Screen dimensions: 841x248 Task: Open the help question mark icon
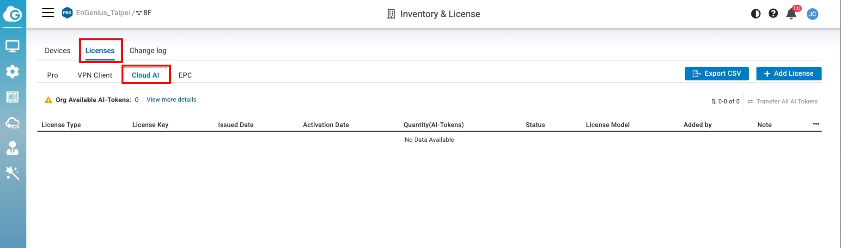tap(773, 14)
